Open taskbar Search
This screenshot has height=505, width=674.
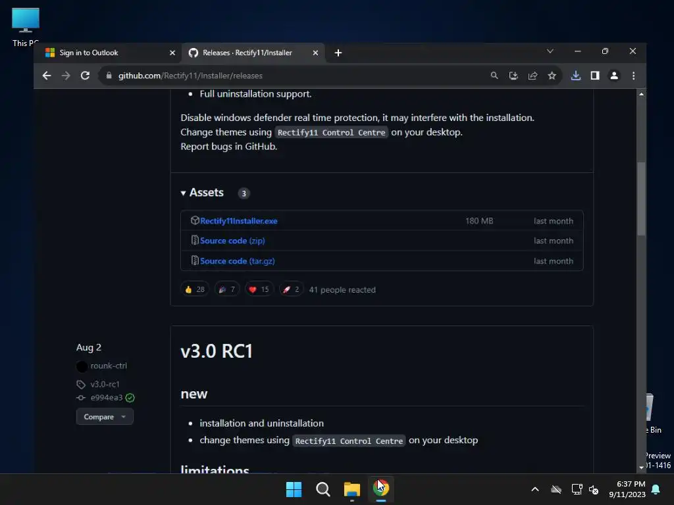click(x=323, y=489)
